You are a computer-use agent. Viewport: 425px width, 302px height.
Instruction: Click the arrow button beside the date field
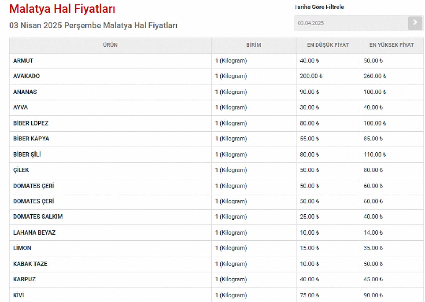click(415, 23)
